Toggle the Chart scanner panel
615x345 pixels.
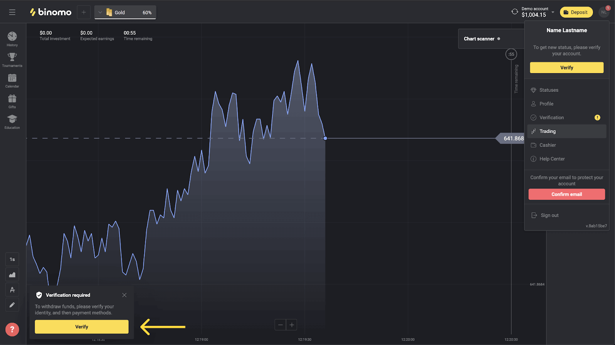coord(482,39)
